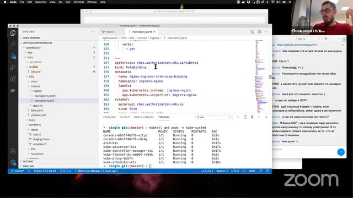Screen dimensions: 353x198
Task: Maximize the terminal panel with caret icon
Action: click(259, 117)
